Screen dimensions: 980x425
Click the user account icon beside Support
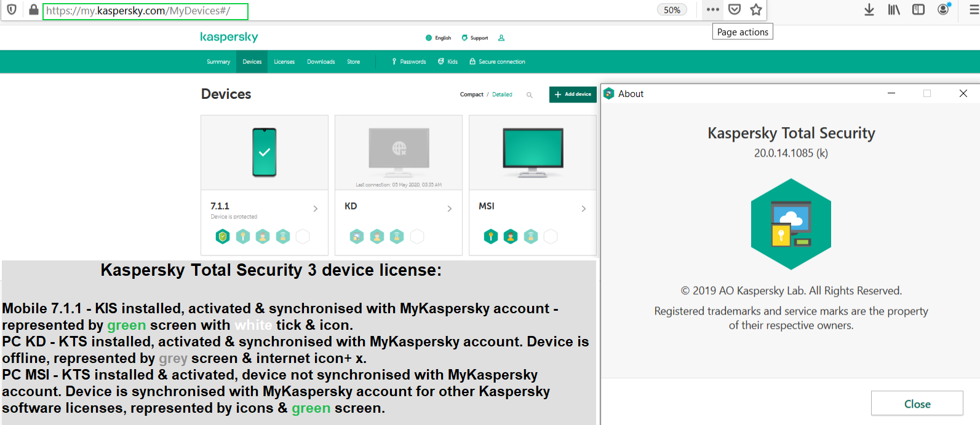coord(501,38)
